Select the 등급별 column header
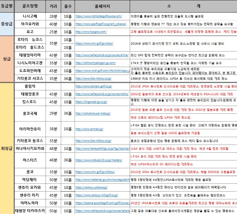 pyautogui.click(x=7, y=6)
